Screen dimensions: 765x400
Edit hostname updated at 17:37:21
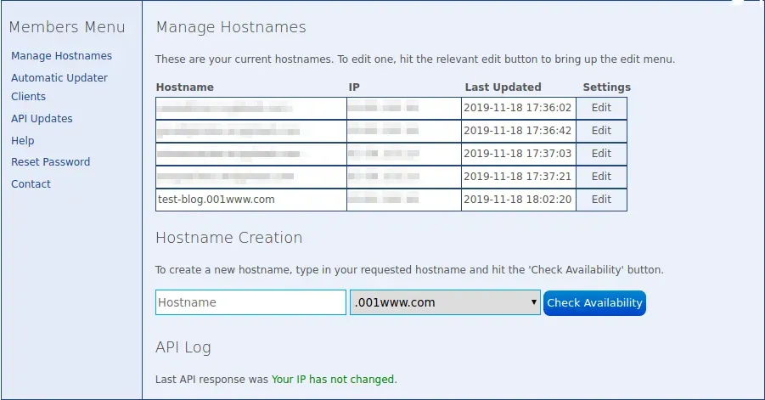(601, 177)
